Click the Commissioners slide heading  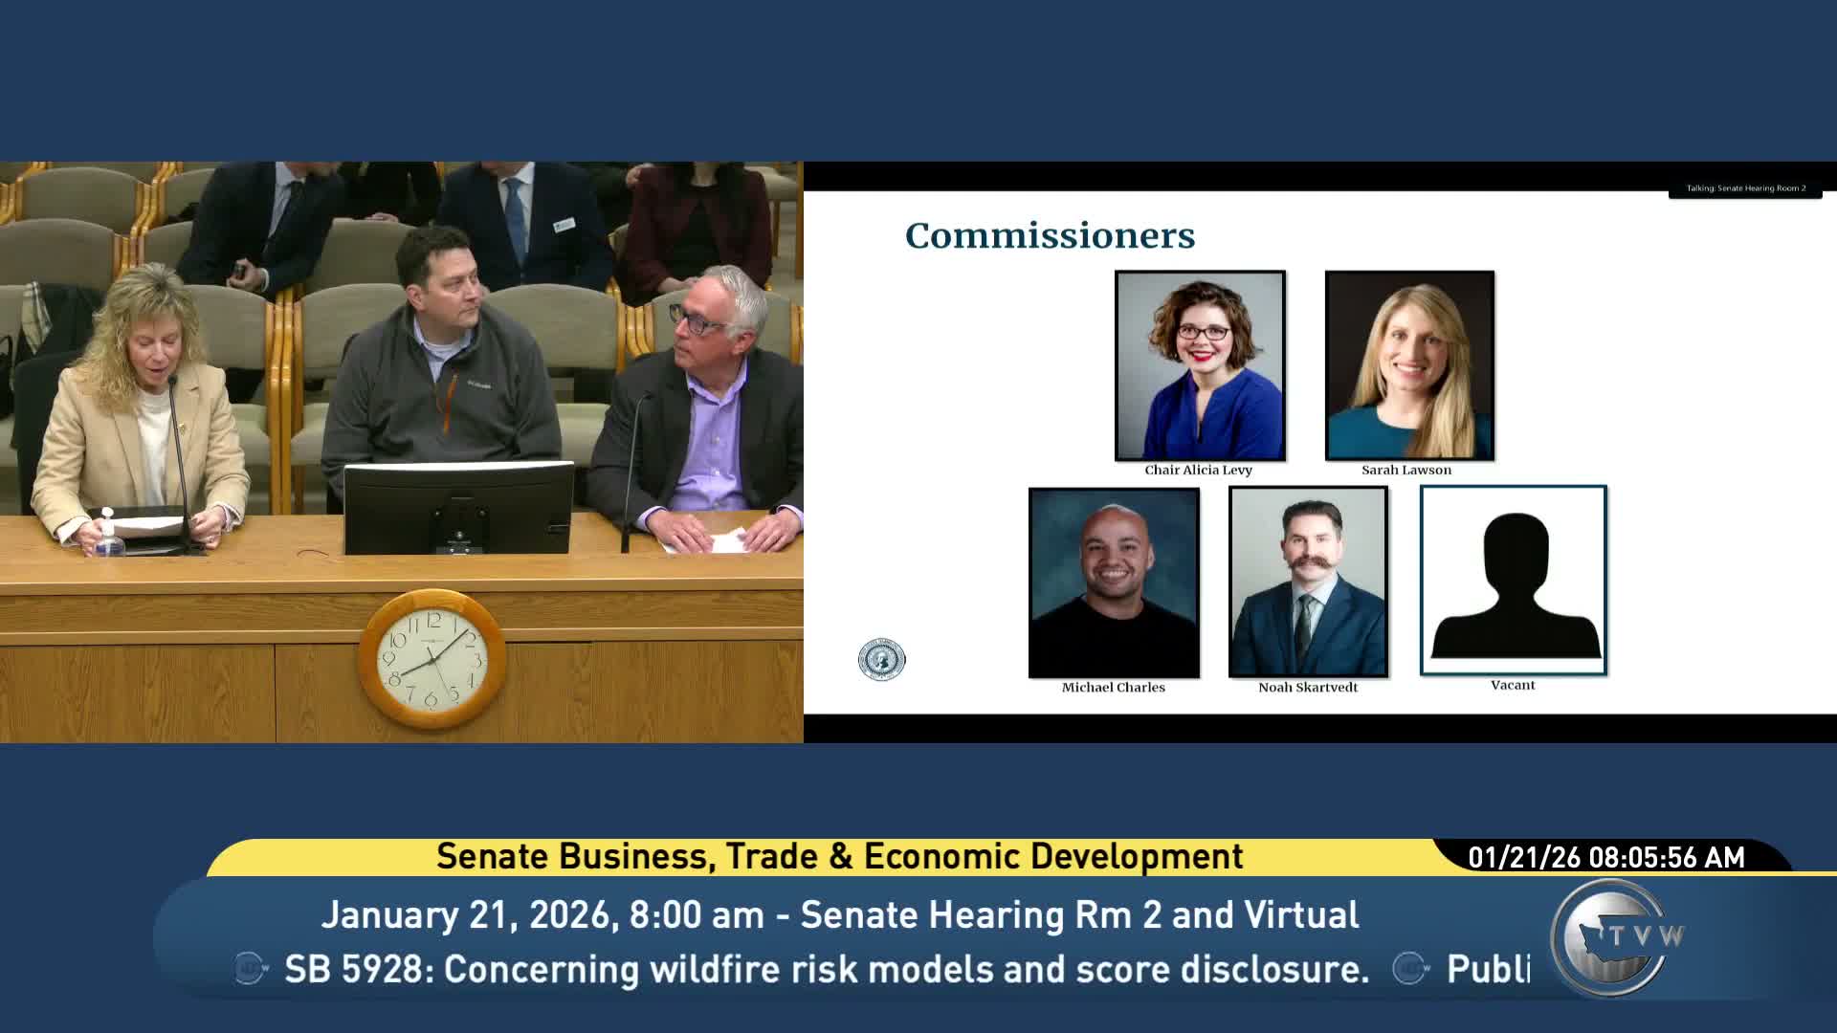pyautogui.click(x=1050, y=236)
